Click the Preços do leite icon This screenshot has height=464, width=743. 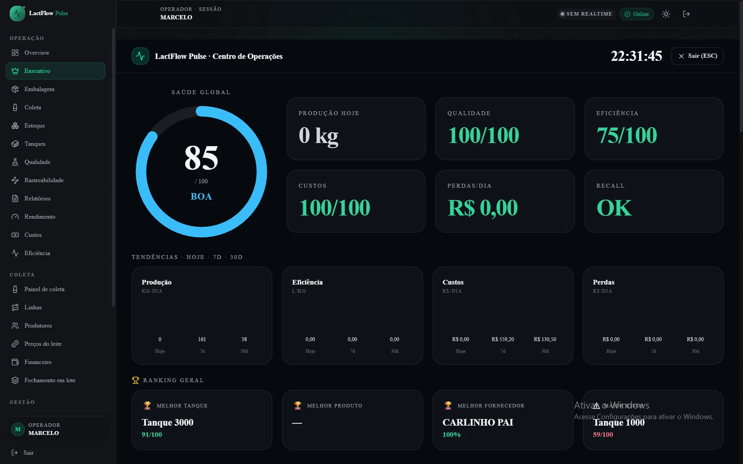tap(15, 344)
